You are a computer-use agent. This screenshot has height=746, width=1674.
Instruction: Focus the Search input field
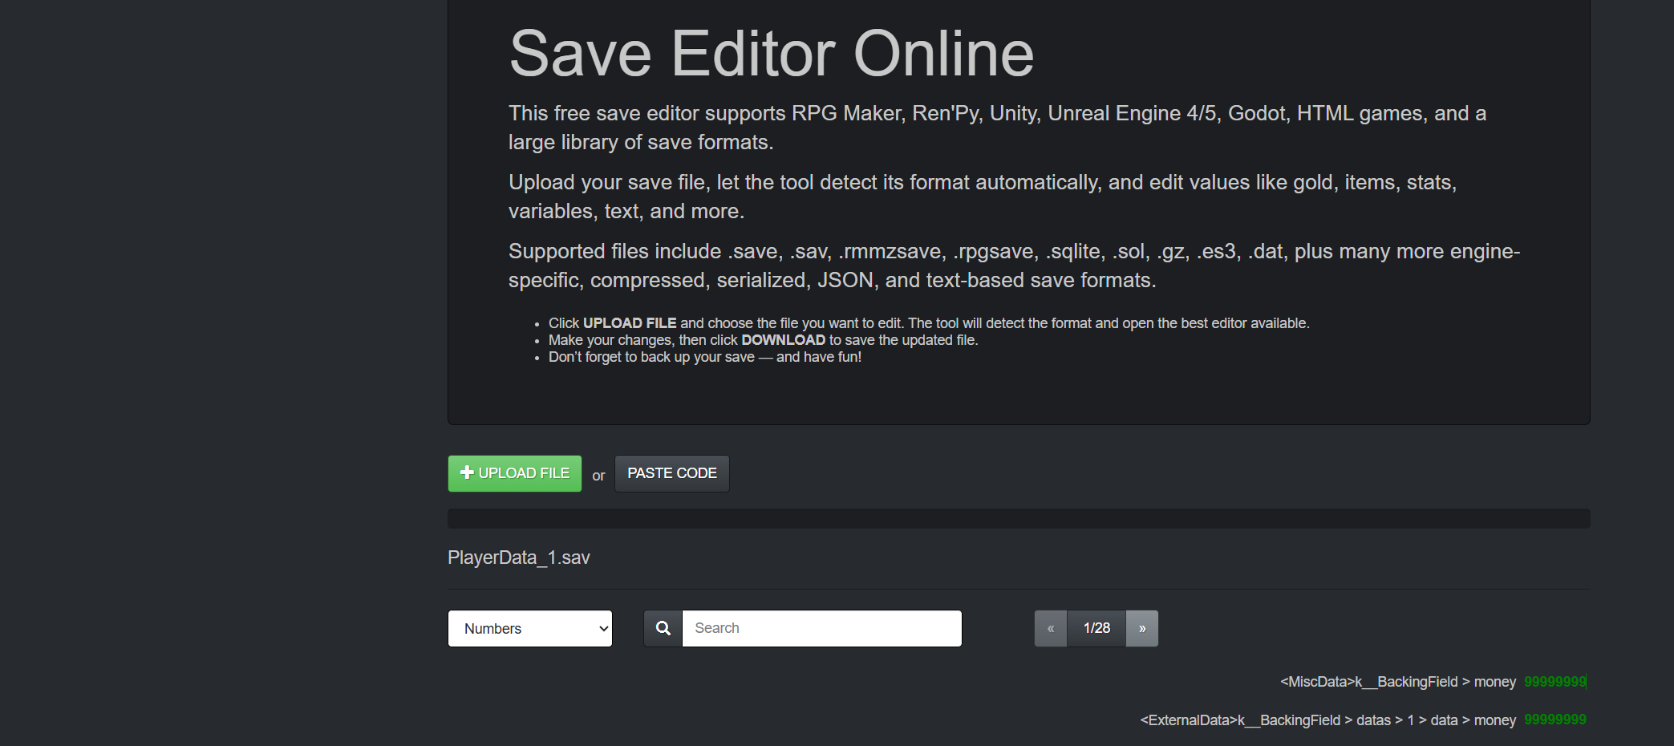coord(821,628)
